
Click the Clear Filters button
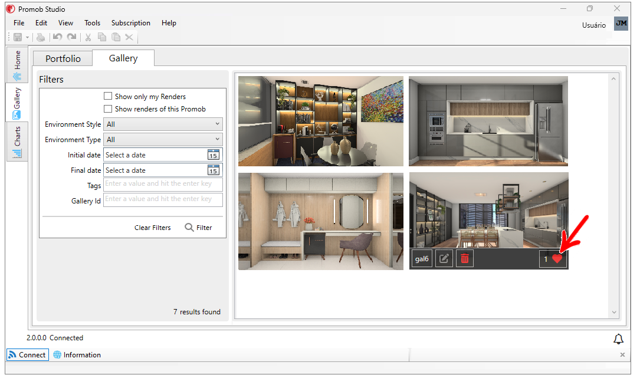(153, 228)
